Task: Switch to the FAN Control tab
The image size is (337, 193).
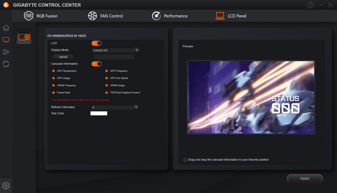Action: 105,16
